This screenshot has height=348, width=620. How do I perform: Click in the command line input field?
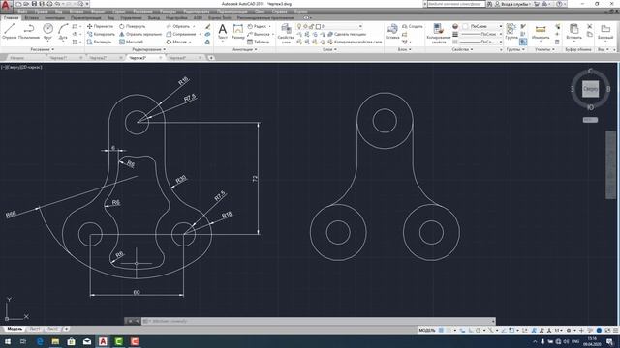click(319, 321)
